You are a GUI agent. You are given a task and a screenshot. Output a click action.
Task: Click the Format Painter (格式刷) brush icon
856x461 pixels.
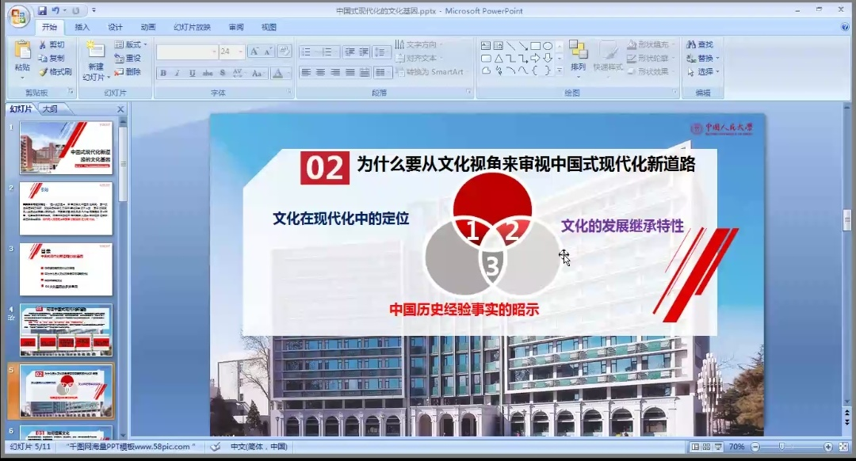[44, 72]
